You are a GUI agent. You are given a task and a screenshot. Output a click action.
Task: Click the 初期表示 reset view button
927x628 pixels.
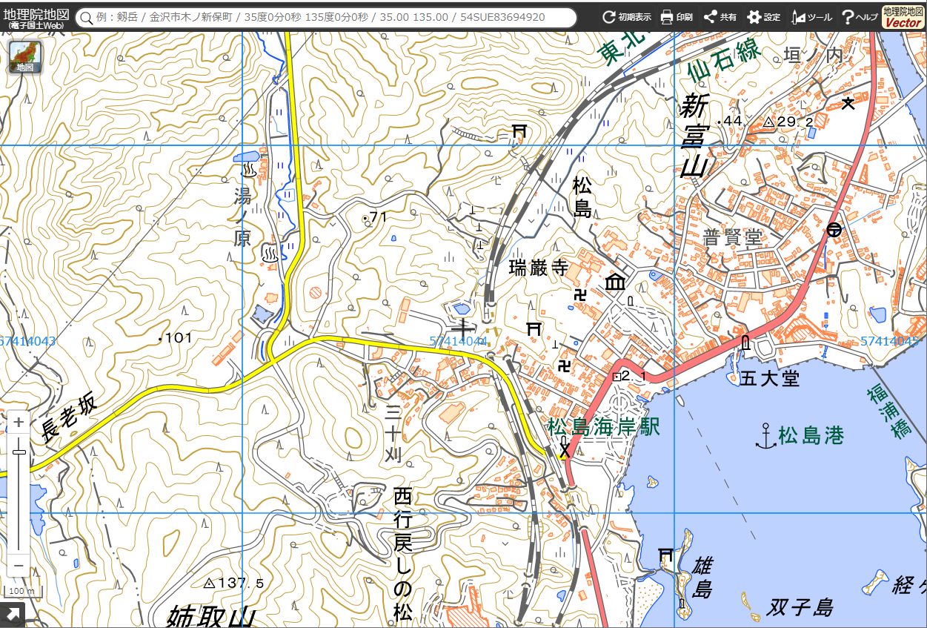(x=626, y=17)
